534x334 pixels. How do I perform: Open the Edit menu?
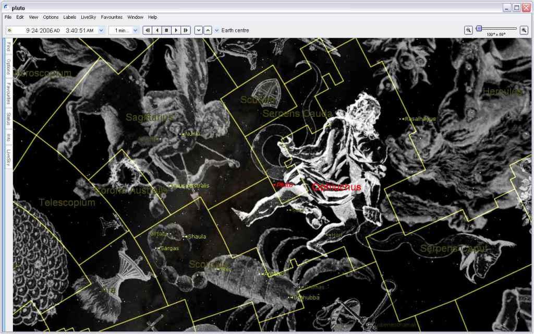(x=20, y=17)
